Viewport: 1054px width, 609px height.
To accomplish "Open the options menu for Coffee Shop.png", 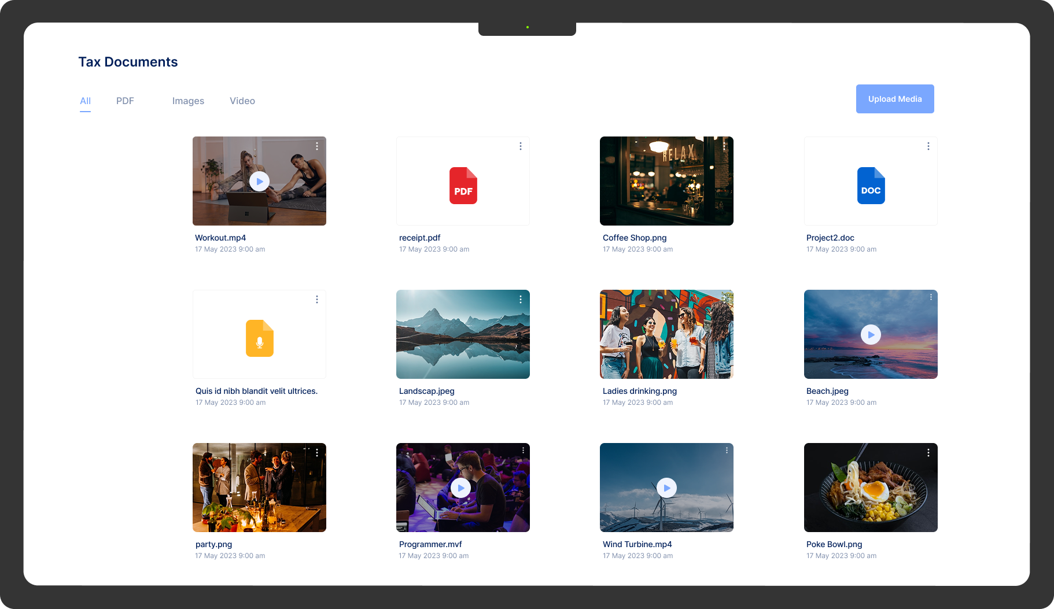I will pos(724,146).
